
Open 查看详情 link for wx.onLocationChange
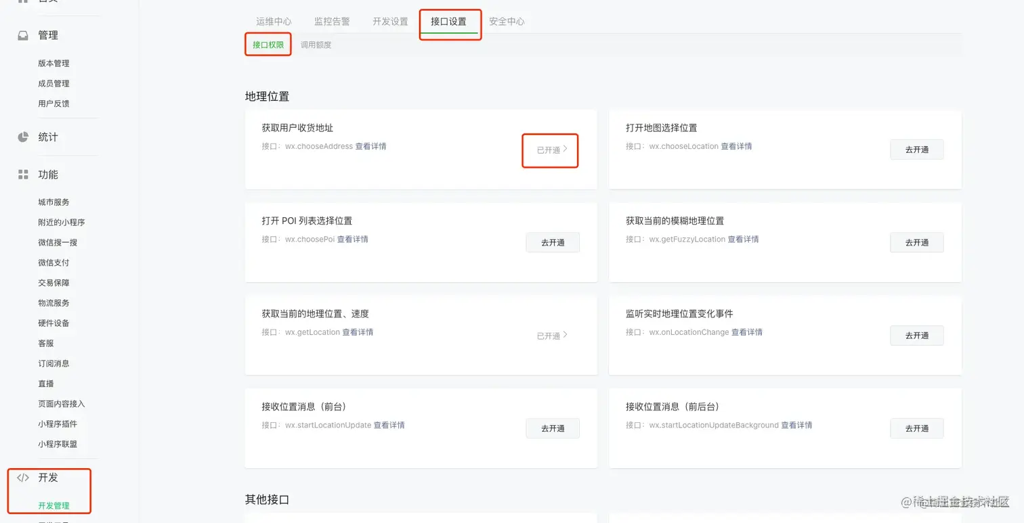coord(747,332)
